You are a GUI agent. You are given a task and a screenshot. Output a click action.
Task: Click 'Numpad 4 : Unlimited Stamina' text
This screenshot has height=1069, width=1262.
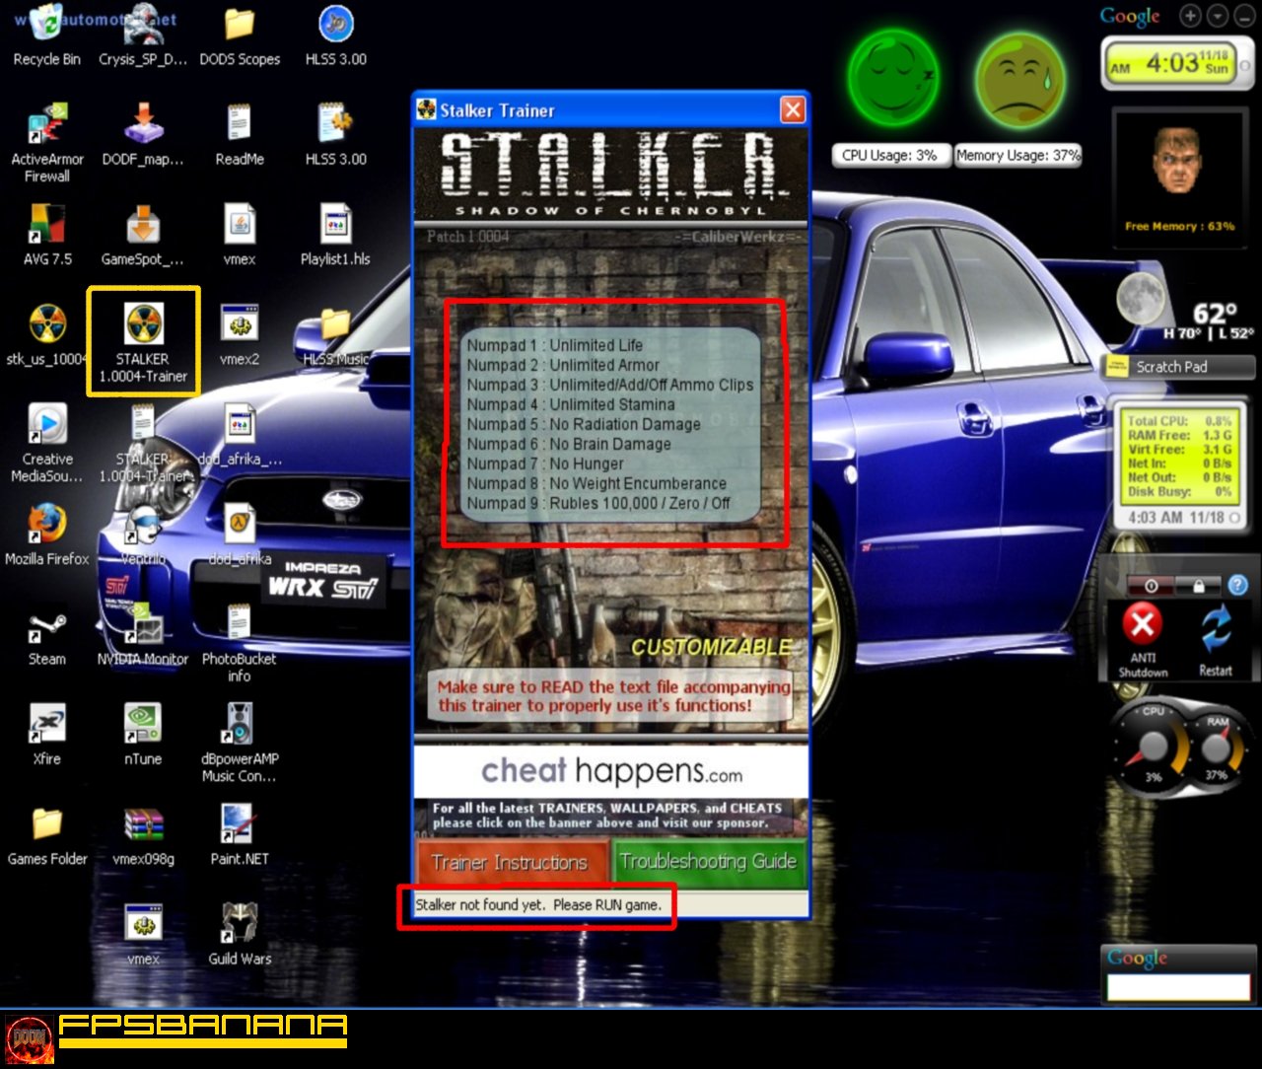(571, 404)
